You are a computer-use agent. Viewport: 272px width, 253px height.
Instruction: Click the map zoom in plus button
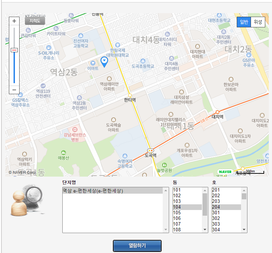[x=14, y=21]
